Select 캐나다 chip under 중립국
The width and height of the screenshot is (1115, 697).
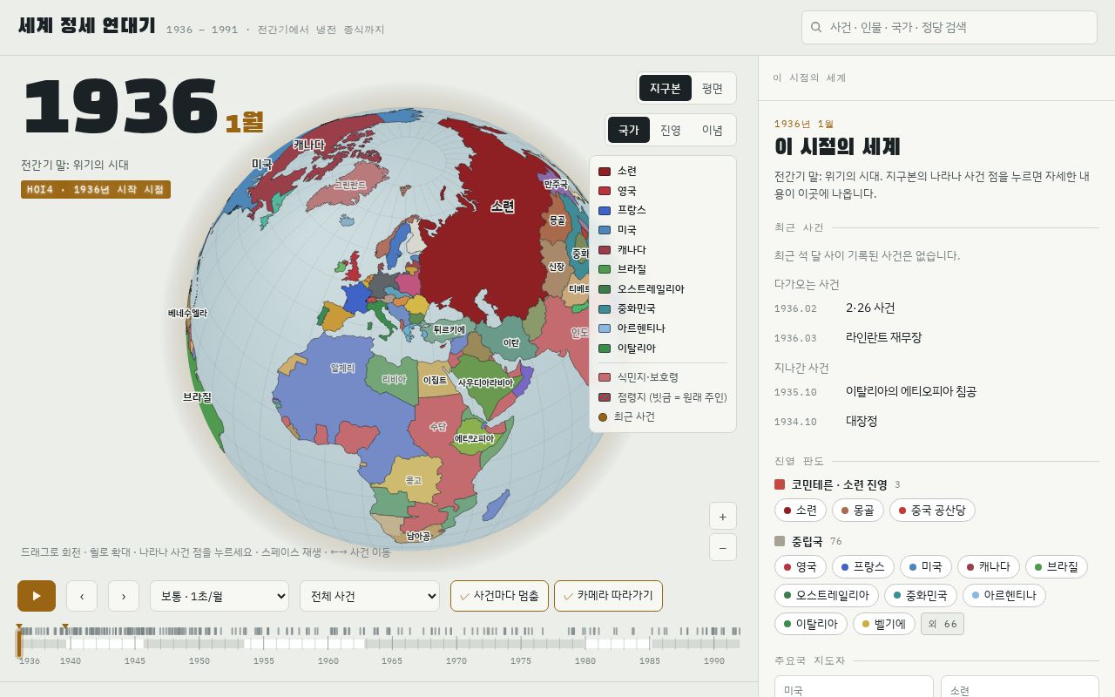988,566
